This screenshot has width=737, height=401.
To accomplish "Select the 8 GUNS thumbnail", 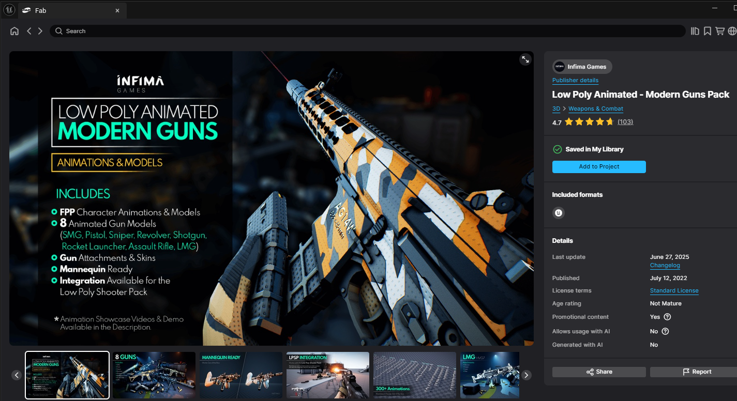I will coord(154,375).
